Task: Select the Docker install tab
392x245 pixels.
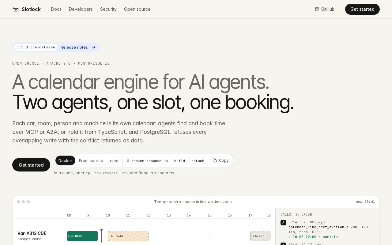Action: 65,160
